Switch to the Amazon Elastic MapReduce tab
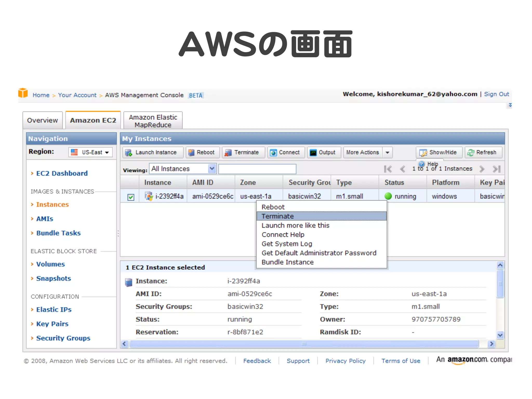 (153, 121)
